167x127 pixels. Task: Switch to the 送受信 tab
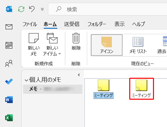tap(71, 24)
